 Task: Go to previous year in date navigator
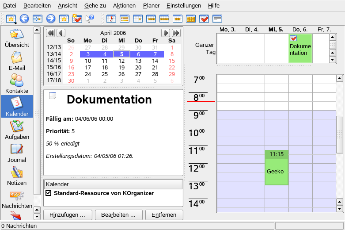point(50,33)
